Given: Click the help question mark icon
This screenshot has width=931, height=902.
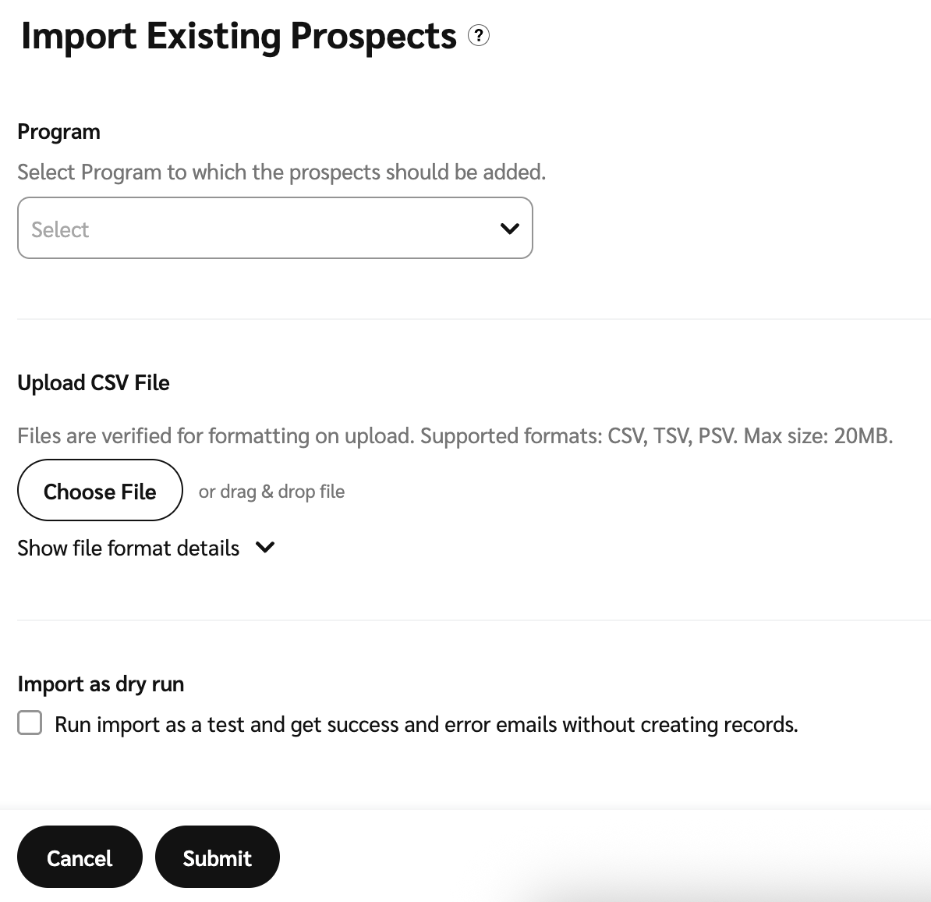Looking at the screenshot, I should [x=479, y=36].
